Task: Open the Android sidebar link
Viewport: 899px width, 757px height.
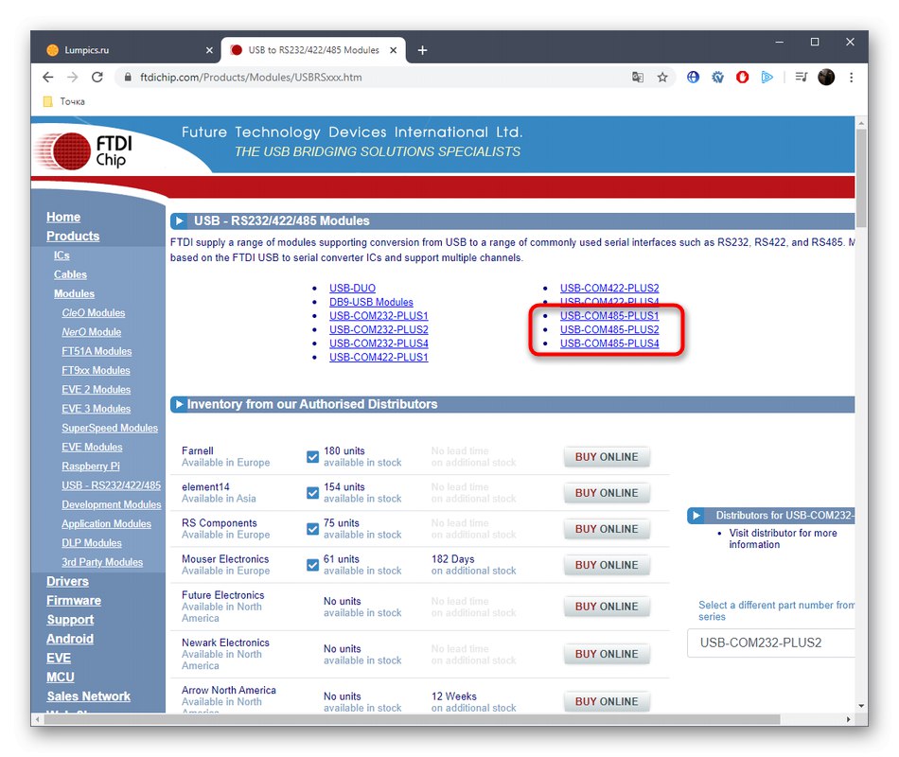Action: [70, 639]
